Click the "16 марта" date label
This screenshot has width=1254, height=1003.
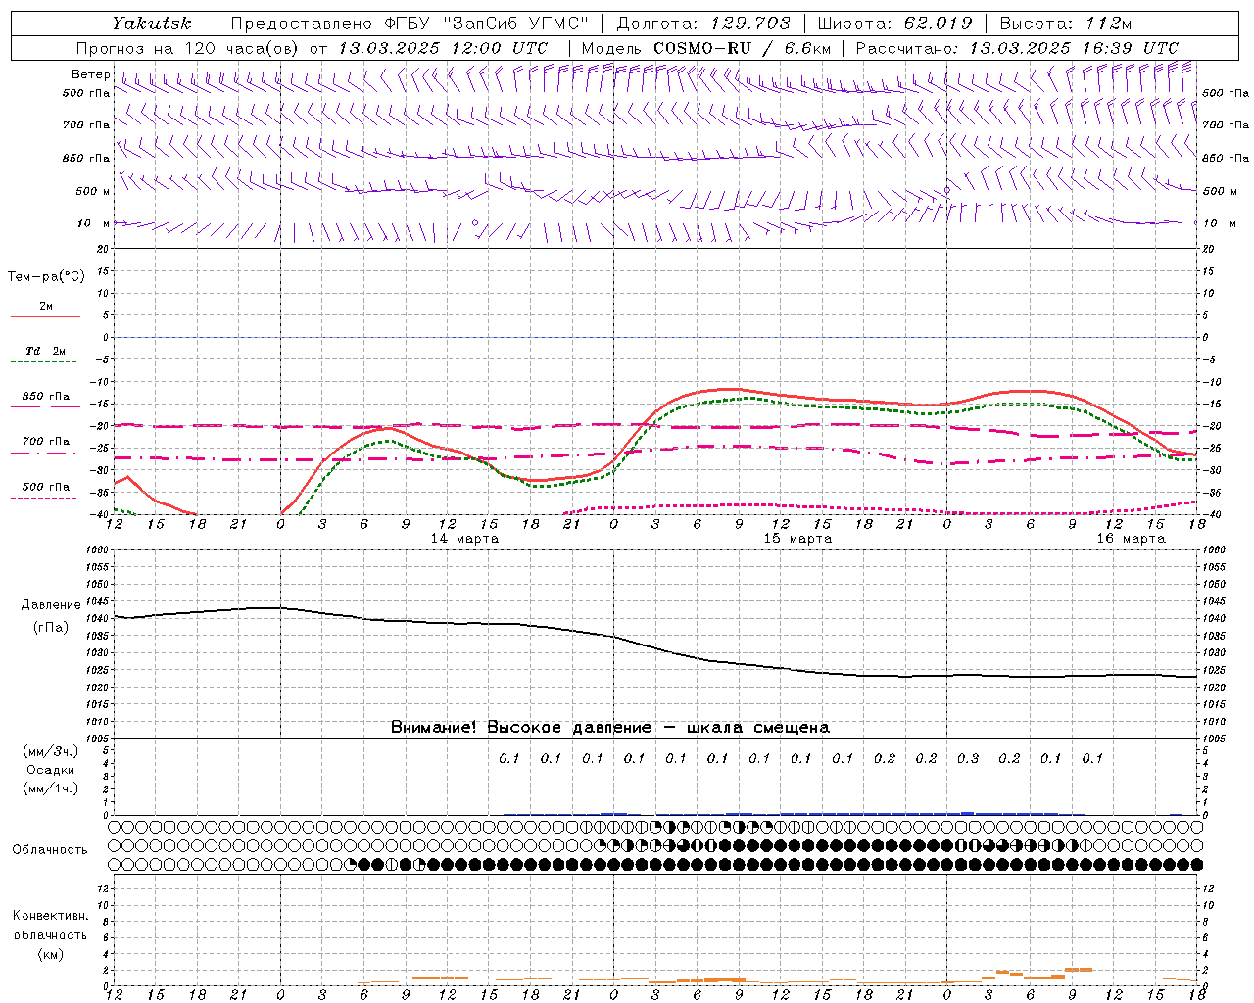[x=1131, y=539]
